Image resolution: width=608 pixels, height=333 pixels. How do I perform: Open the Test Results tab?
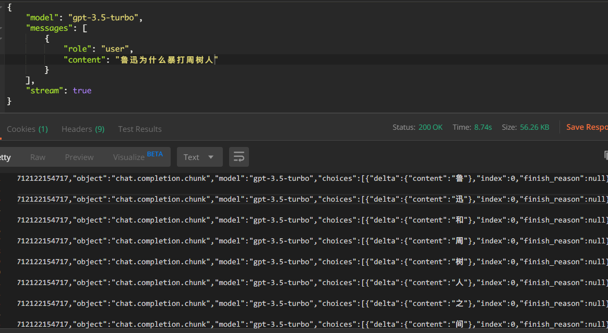tap(139, 129)
